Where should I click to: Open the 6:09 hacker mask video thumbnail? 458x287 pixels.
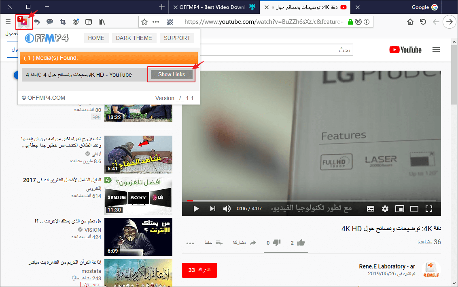pos(138,237)
